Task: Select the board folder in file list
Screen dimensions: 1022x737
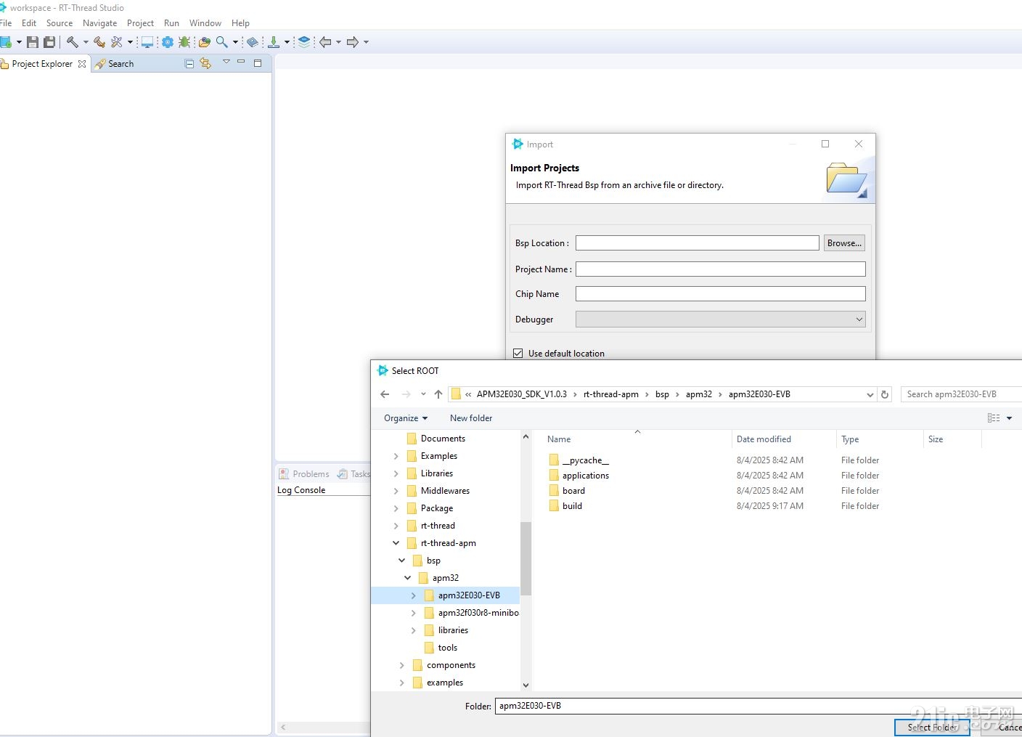Action: pyautogui.click(x=567, y=491)
